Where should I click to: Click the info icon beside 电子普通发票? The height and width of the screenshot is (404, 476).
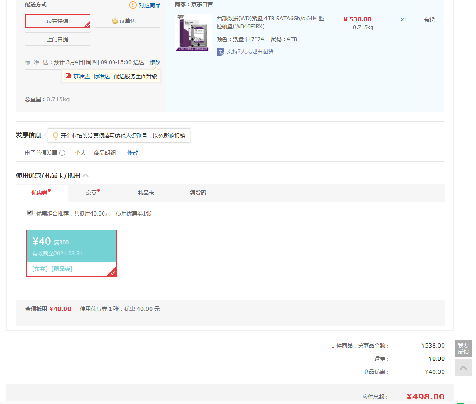(x=62, y=153)
